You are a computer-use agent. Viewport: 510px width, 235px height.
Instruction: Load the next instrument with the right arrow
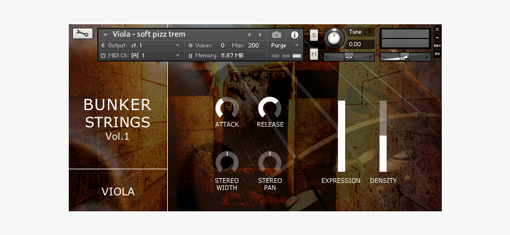click(260, 35)
